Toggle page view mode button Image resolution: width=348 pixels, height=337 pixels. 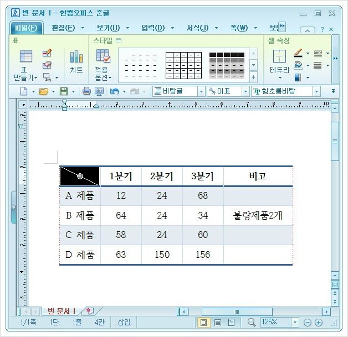[x=203, y=323]
